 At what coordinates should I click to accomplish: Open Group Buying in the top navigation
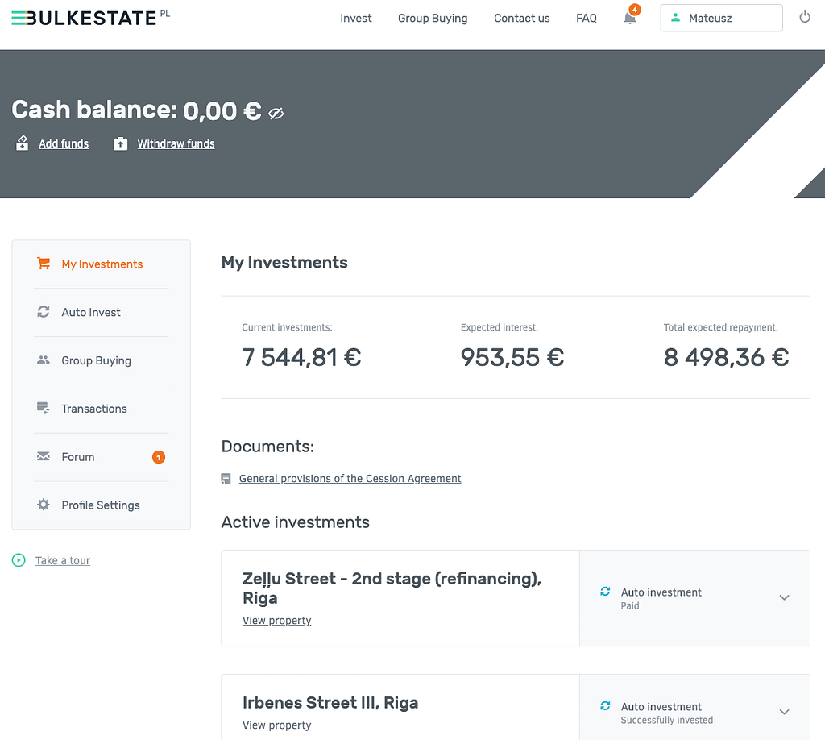click(433, 18)
